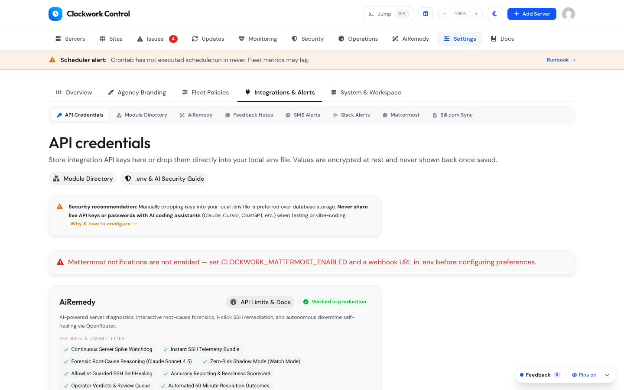Follow the Why & how to configure link
This screenshot has width=624, height=390.
coord(104,224)
